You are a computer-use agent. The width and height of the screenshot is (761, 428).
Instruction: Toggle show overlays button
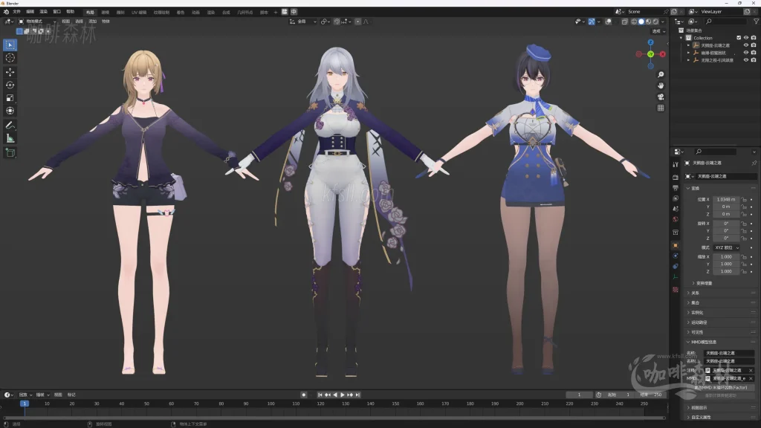pyautogui.click(x=609, y=22)
